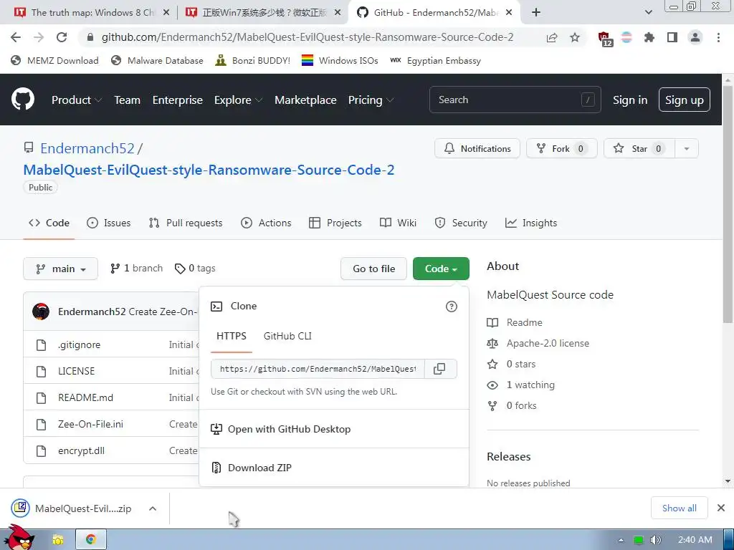
Task: Go back using the browser back arrow
Action: tap(16, 37)
